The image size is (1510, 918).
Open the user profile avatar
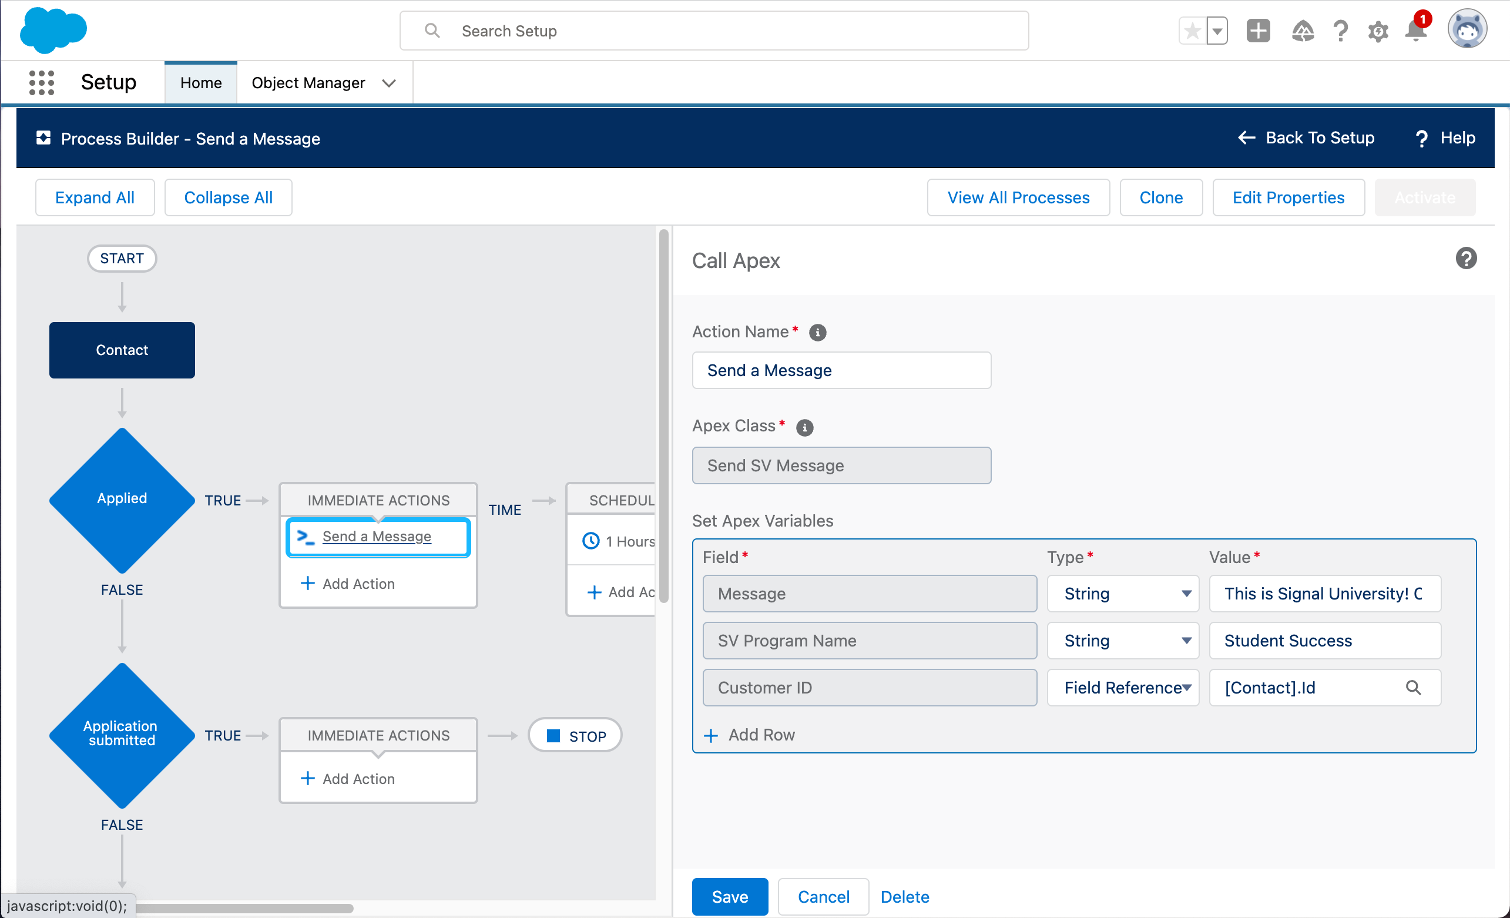click(1468, 29)
